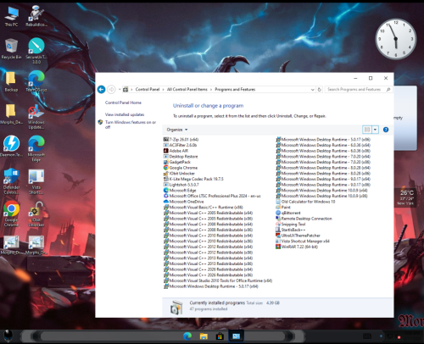The image size is (424, 344).
Task: Select WinRAR 7.22 (64-bit) entry
Action: (297, 247)
